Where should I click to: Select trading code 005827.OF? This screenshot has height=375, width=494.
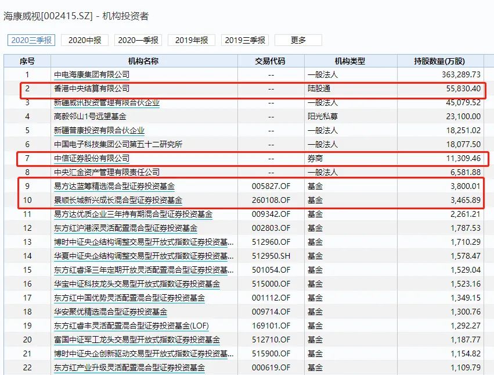point(271,186)
